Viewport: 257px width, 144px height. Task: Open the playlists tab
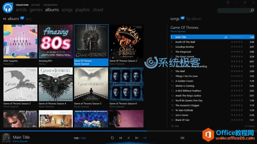pos(83,10)
